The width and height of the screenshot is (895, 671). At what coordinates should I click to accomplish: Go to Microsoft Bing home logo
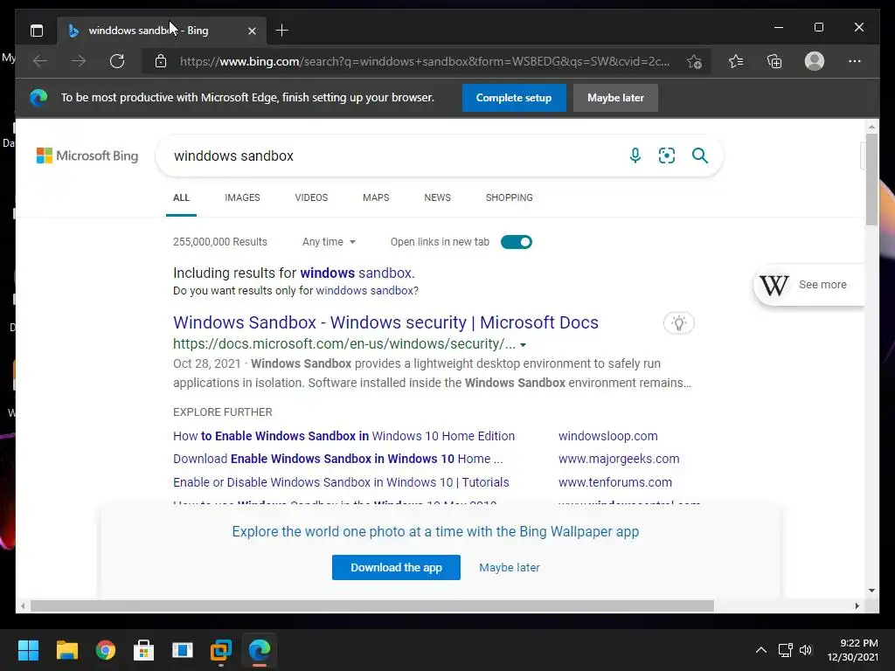point(87,156)
